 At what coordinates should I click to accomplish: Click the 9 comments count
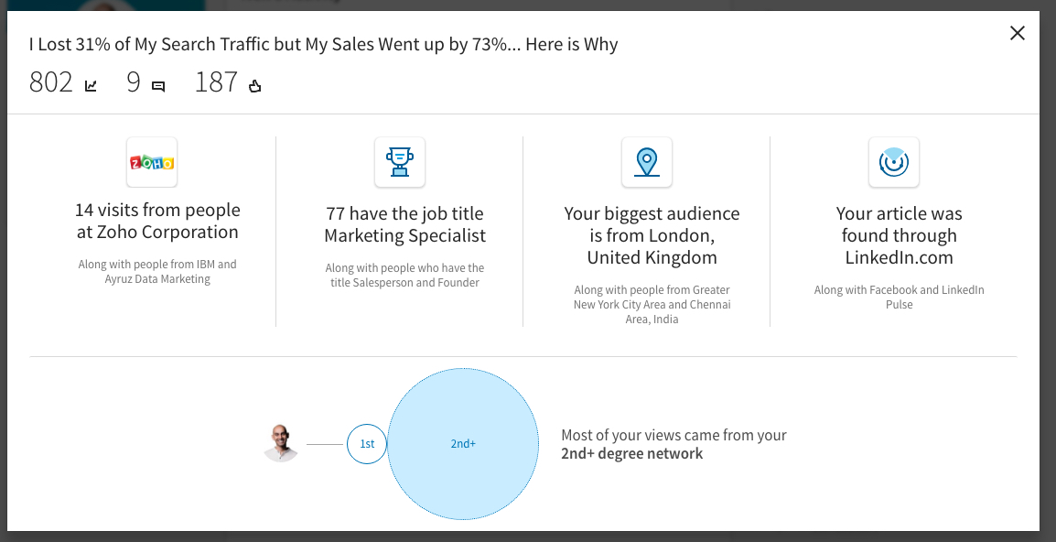[134, 82]
